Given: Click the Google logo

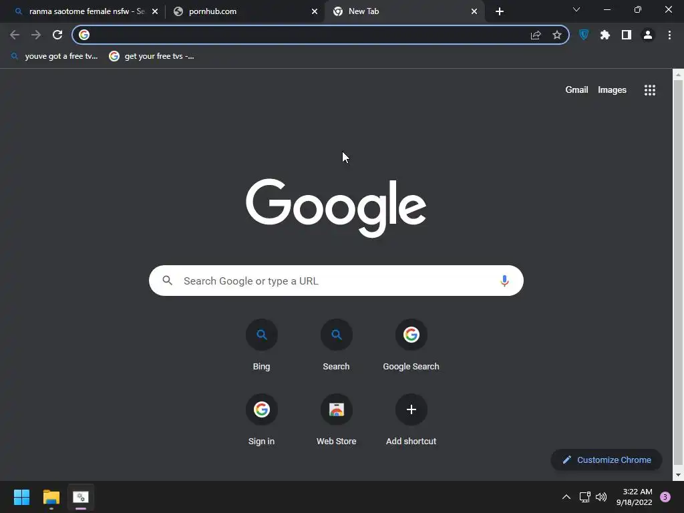Looking at the screenshot, I should [336, 208].
